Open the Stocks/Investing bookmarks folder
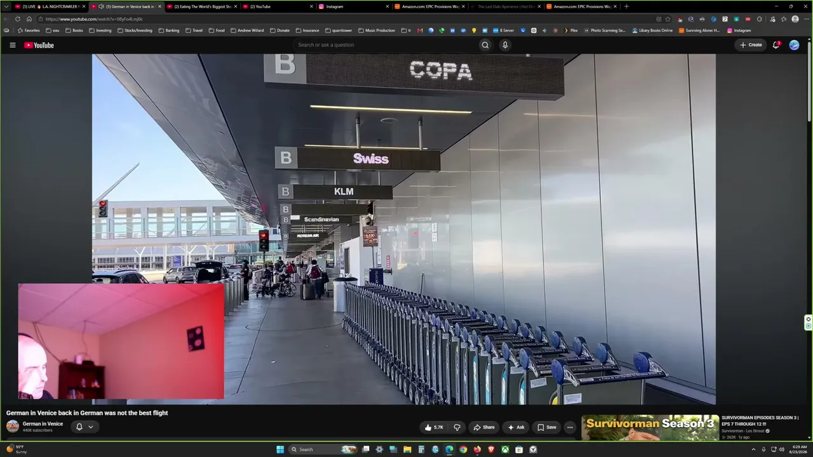Viewport: 813px width, 457px height. pyautogui.click(x=135, y=30)
